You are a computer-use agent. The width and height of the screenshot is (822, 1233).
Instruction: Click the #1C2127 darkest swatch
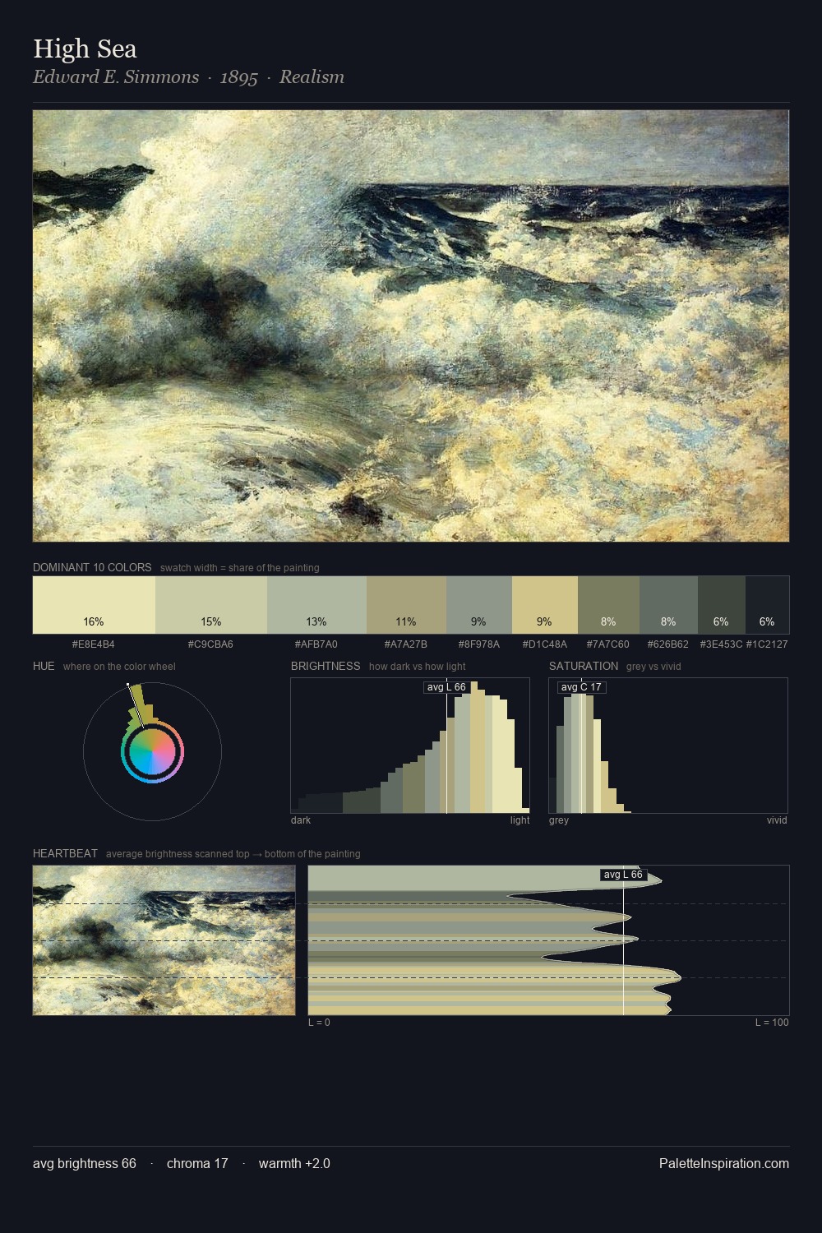pos(767,605)
